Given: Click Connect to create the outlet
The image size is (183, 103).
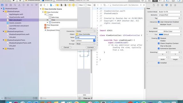Looking at the screenshot, I should pyautogui.click(x=90, y=47).
